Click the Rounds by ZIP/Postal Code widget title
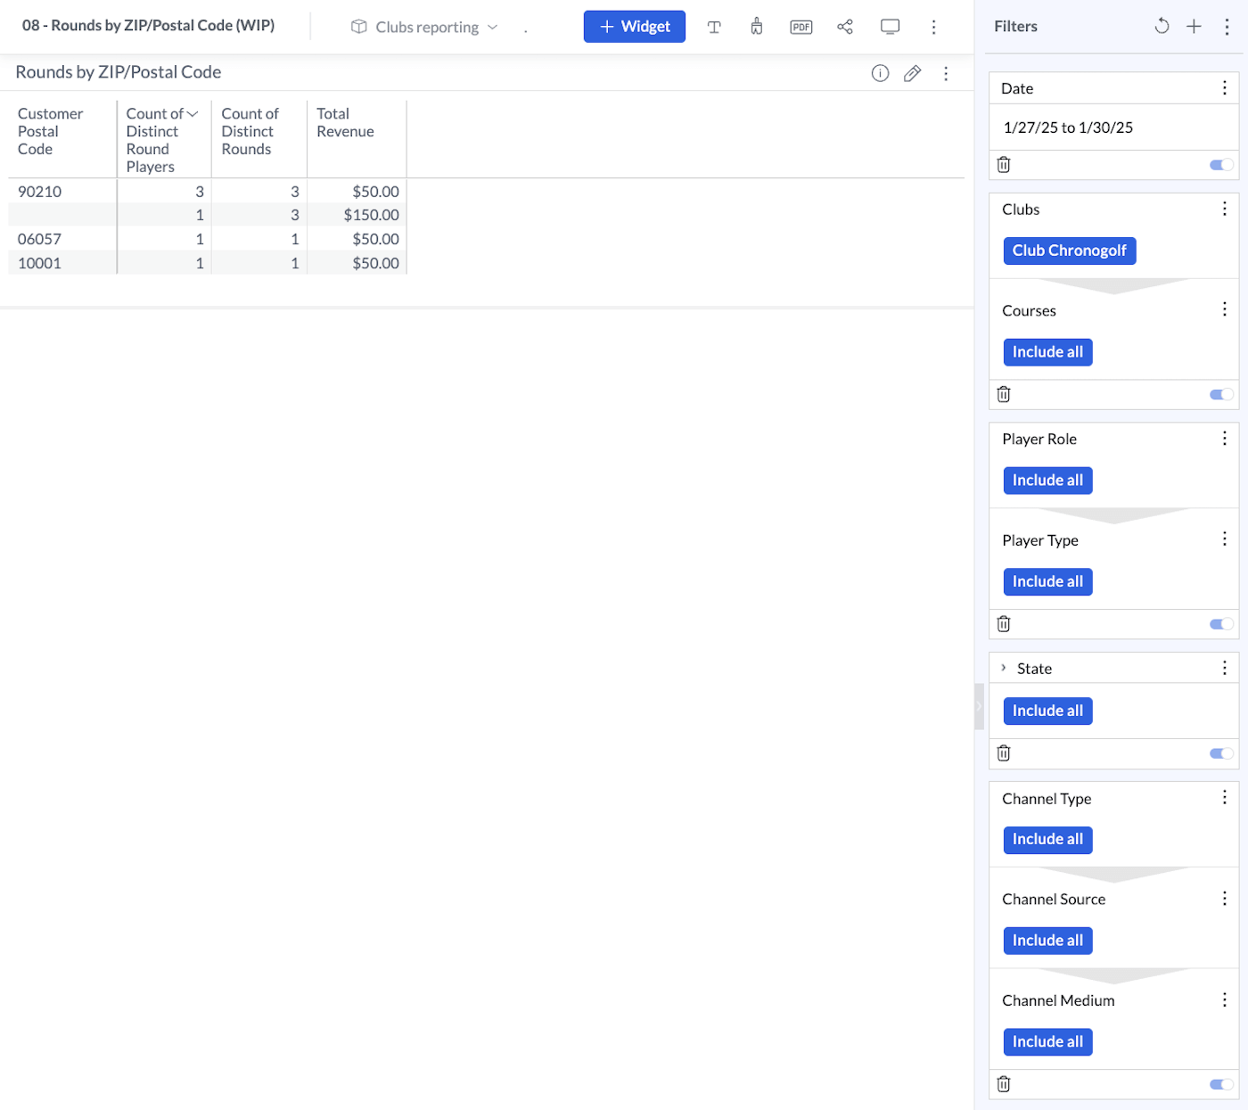This screenshot has height=1110, width=1248. tap(119, 72)
